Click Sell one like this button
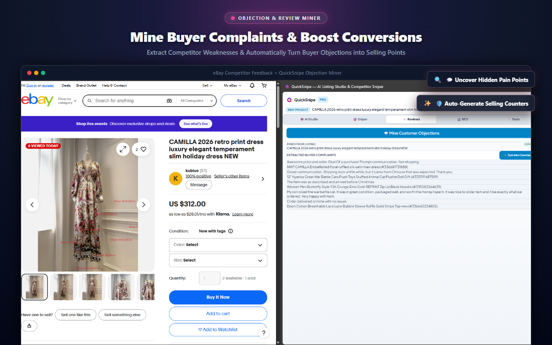 coord(75,315)
